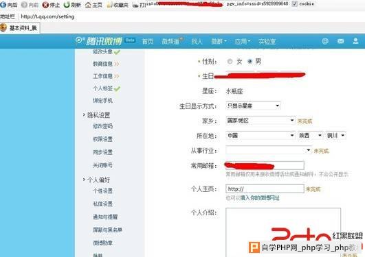This screenshot has height=257, width=365.
Task: Open 通知与提醒 in the sidebar
Action: tap(105, 217)
